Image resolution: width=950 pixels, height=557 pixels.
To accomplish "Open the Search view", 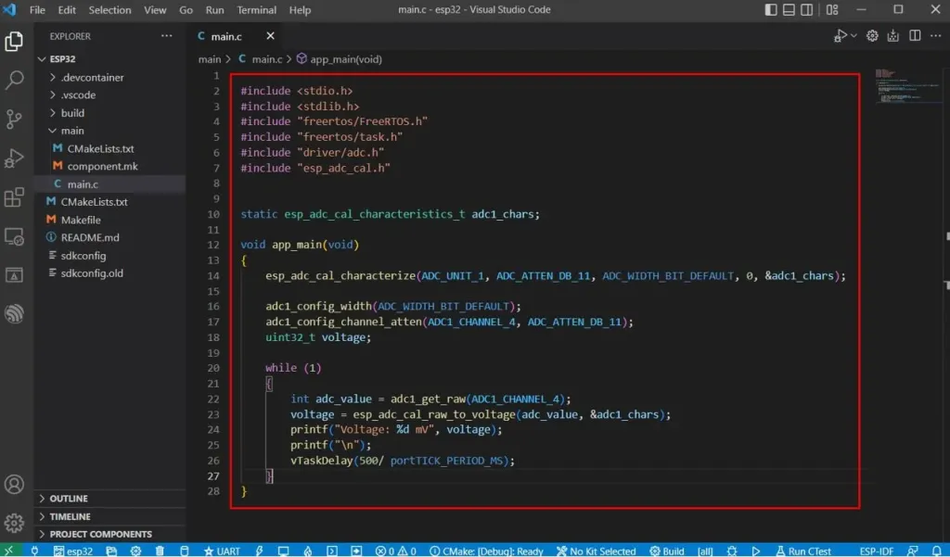I will (14, 80).
